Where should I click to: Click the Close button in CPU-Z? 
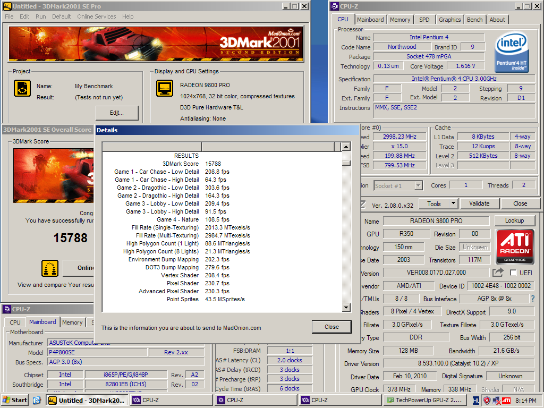click(x=520, y=203)
